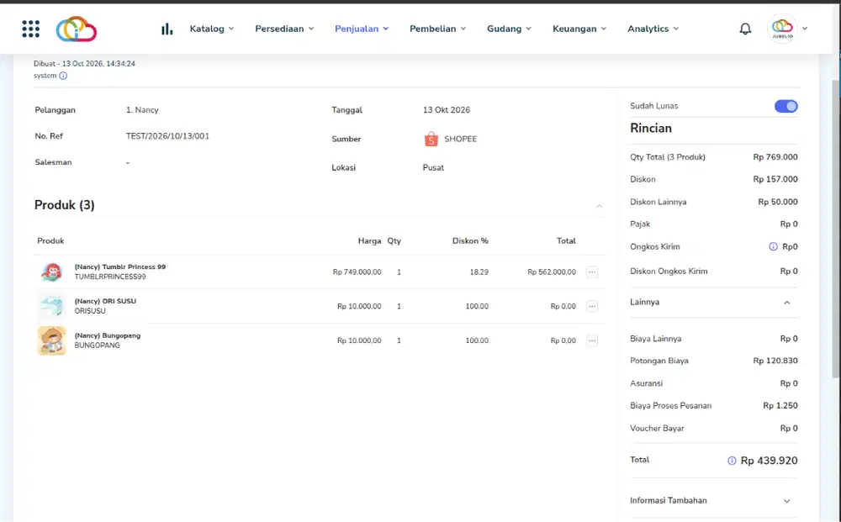841x522 pixels.
Task: Click the Harga column header
Action: tap(369, 241)
